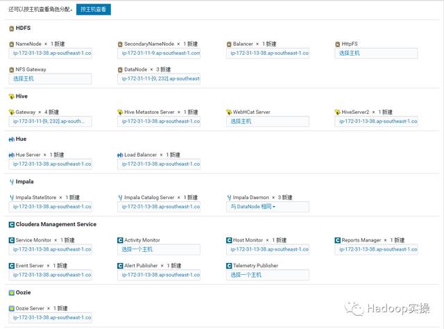Open the HiveServer2 host field
Image resolution: width=444 pixels, height=329 pixels.
376,121
